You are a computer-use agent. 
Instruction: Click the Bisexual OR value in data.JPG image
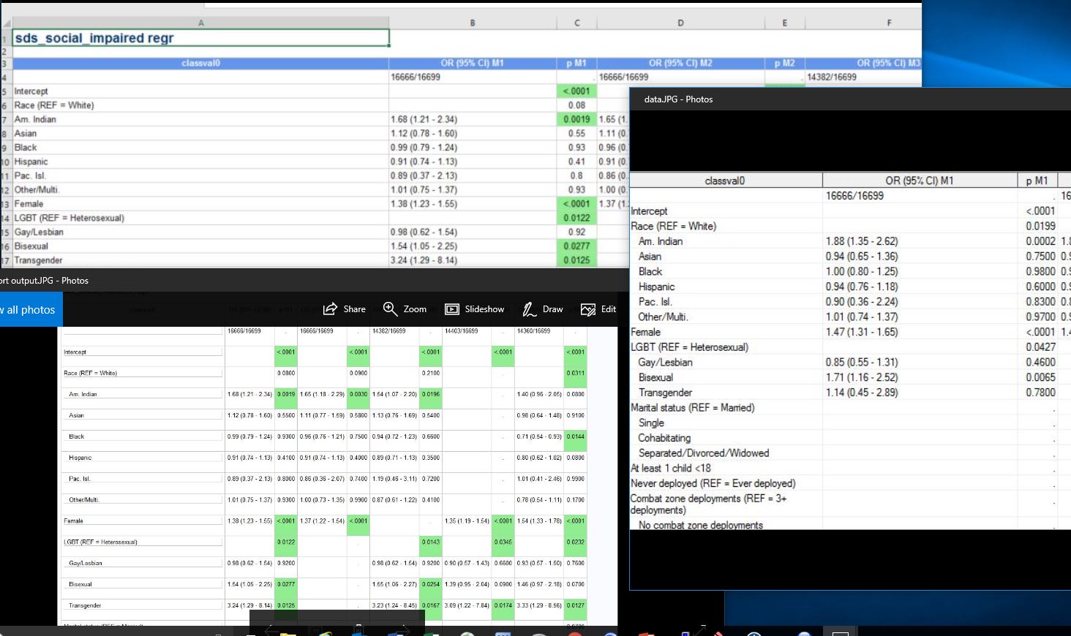[x=862, y=377]
